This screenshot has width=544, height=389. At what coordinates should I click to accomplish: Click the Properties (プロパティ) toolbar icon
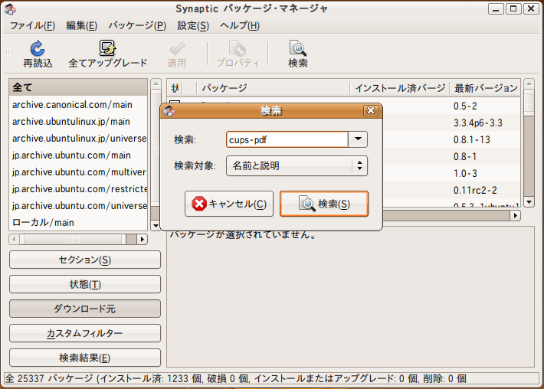pos(237,49)
